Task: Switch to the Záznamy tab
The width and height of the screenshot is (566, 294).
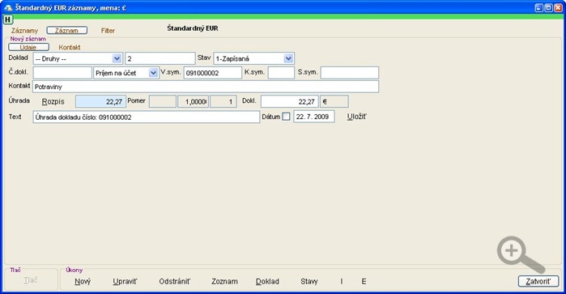Action: [24, 31]
